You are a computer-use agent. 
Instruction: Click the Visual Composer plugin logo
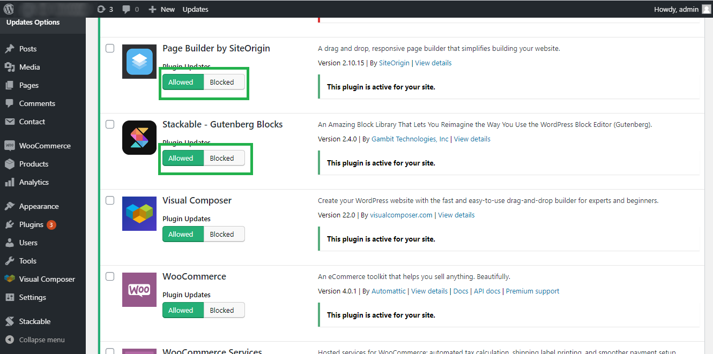coord(139,214)
